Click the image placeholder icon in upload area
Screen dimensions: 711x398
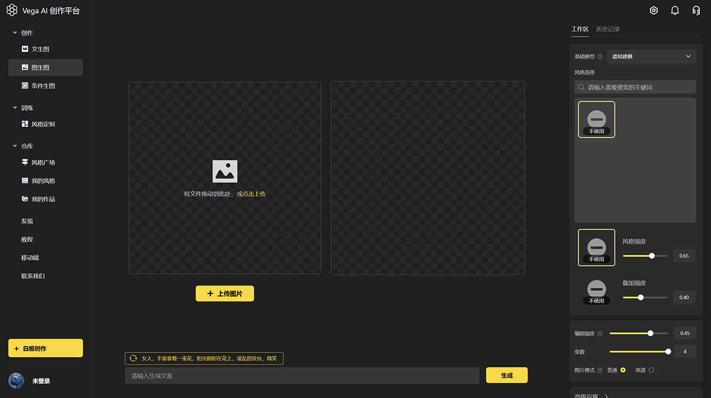click(x=225, y=171)
